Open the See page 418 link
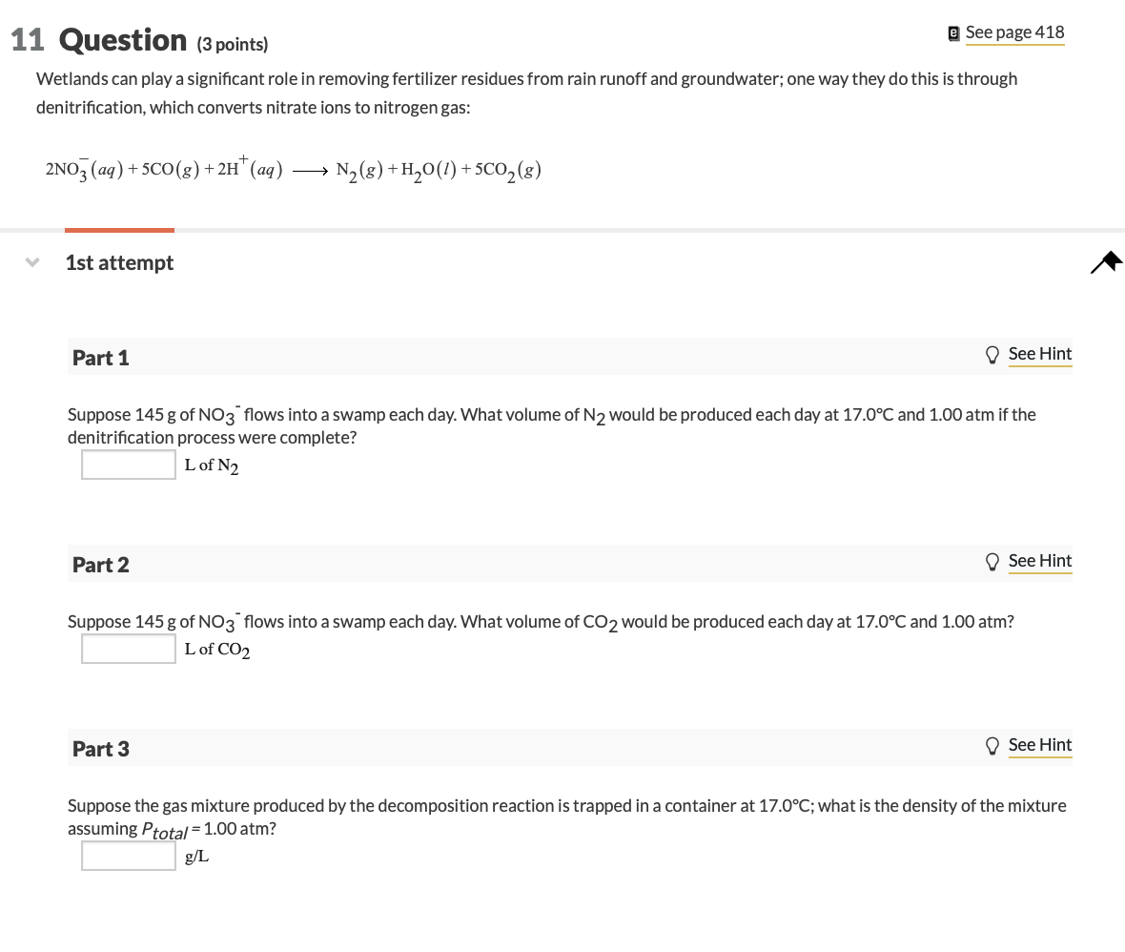The height and width of the screenshot is (952, 1125). pyautogui.click(x=1014, y=31)
